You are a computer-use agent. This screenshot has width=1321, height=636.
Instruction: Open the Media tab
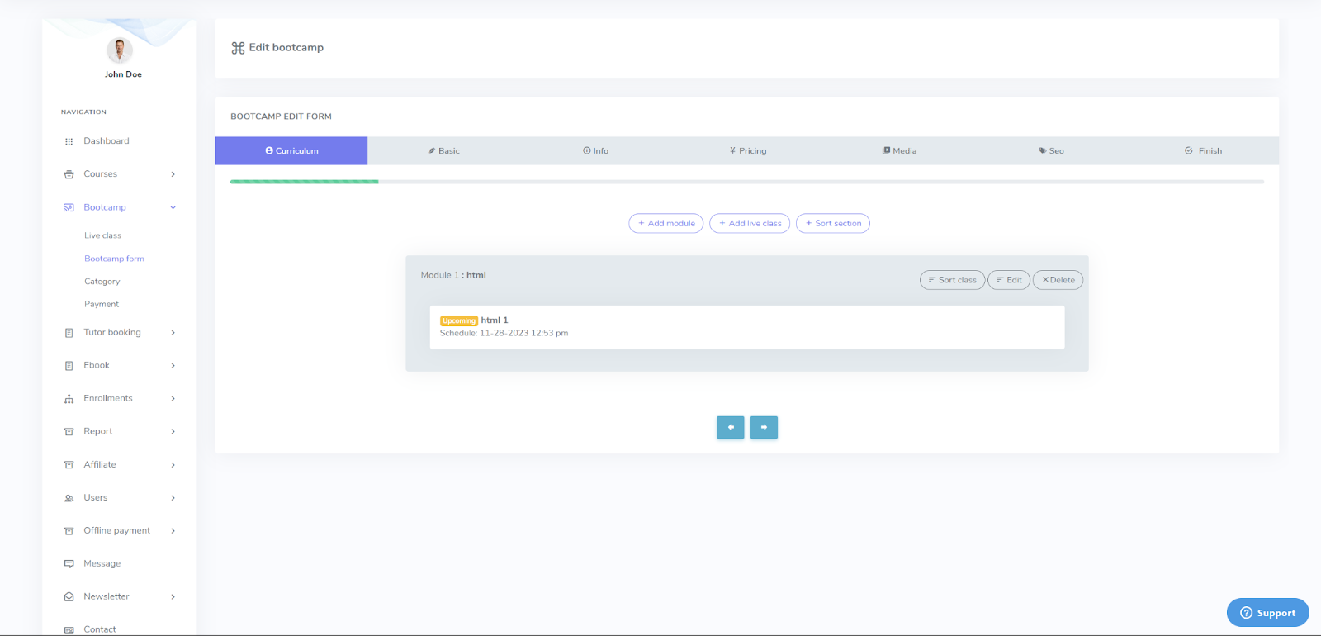pyautogui.click(x=899, y=151)
